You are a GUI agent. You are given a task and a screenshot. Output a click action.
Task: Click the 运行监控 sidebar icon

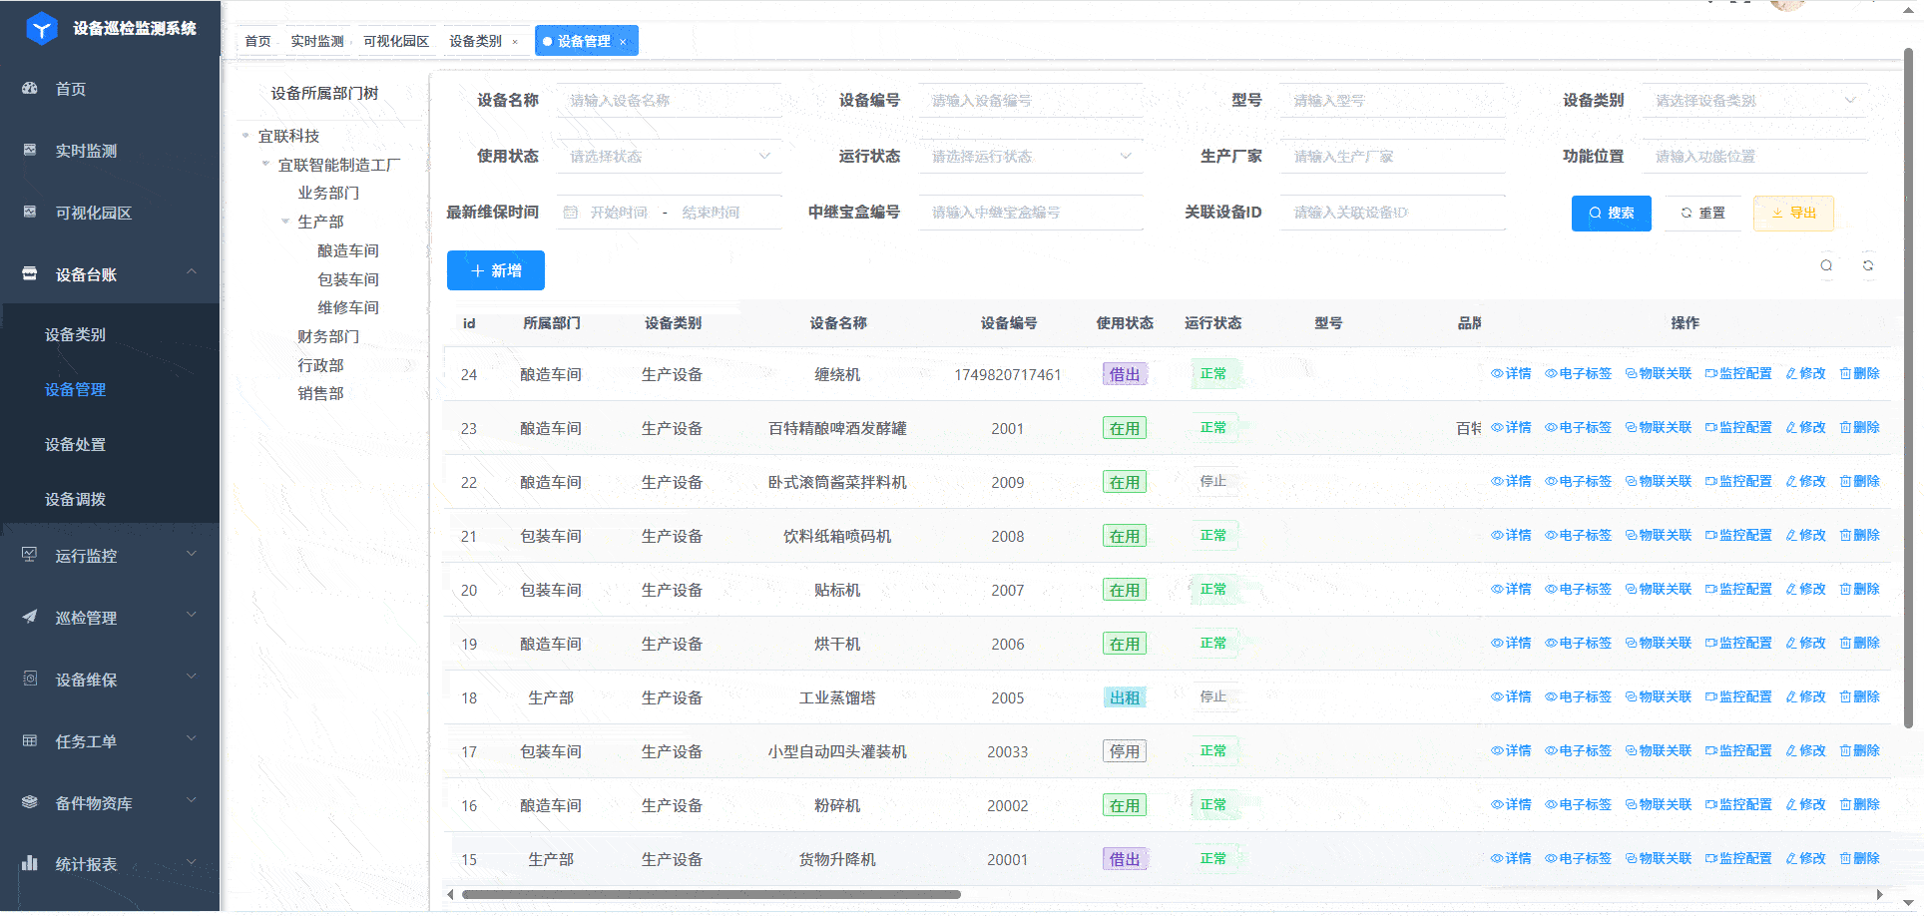30,555
